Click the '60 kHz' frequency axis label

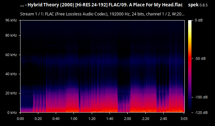tap(11, 55)
